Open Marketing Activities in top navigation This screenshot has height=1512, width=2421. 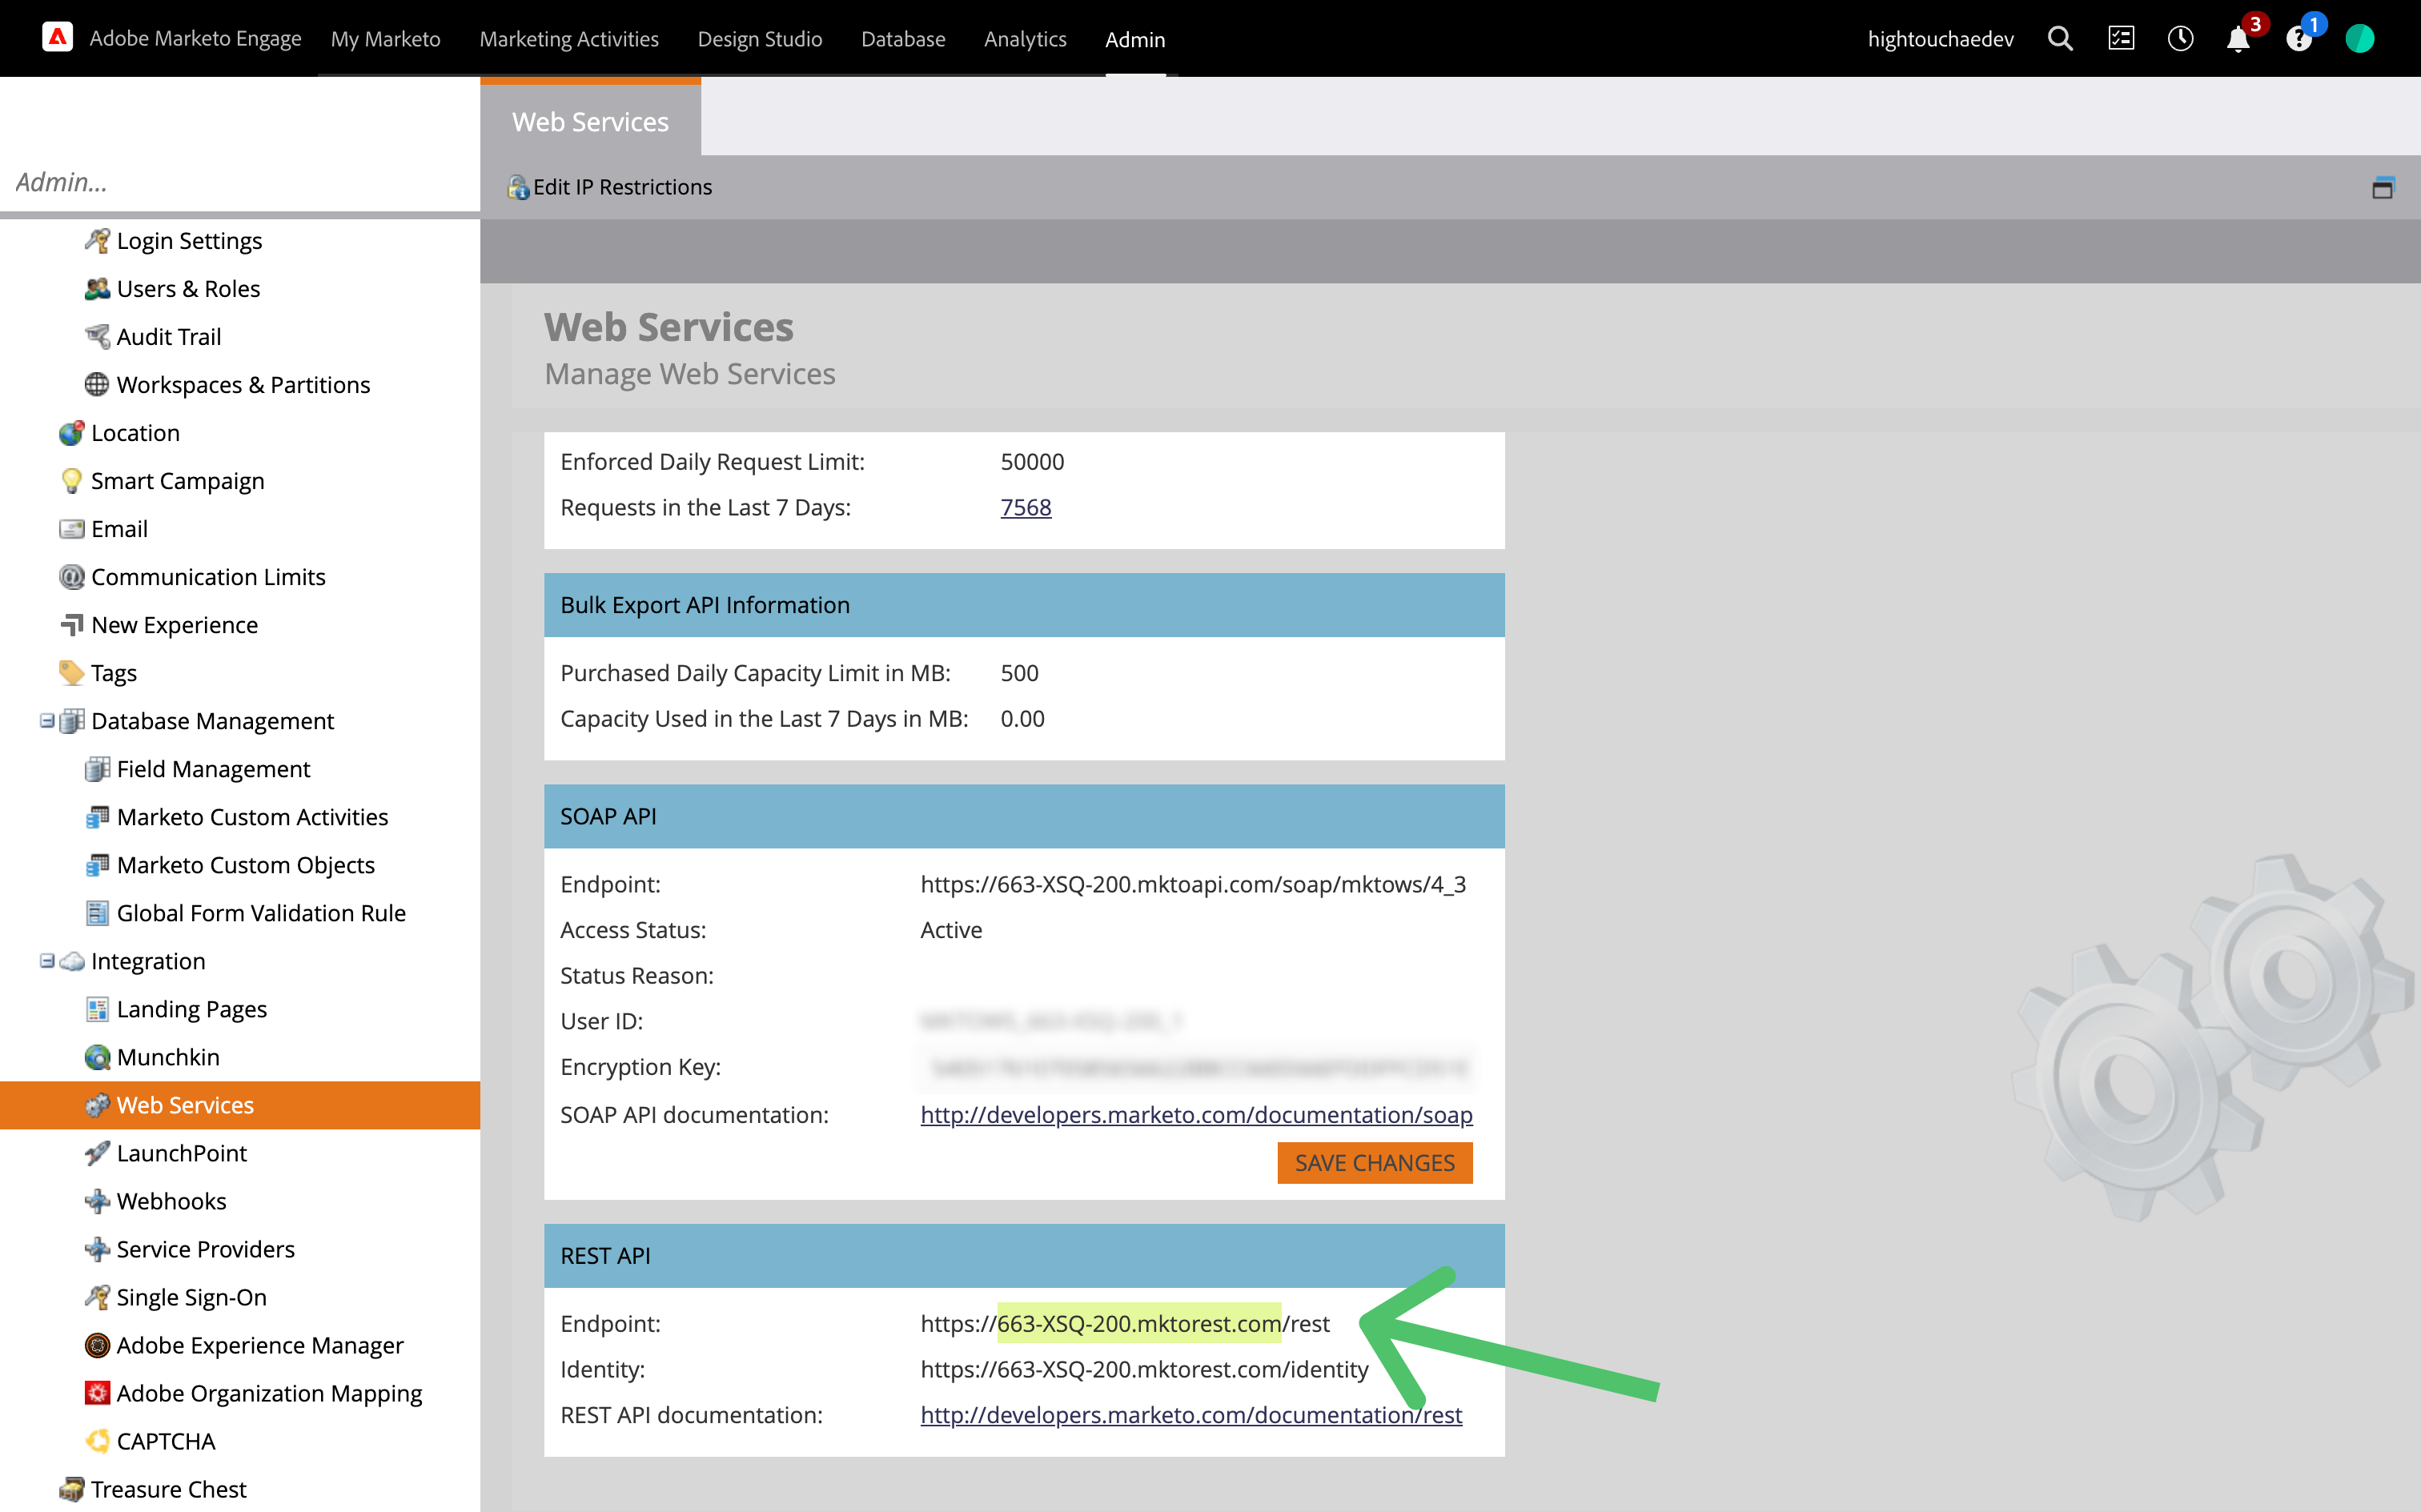(x=569, y=39)
